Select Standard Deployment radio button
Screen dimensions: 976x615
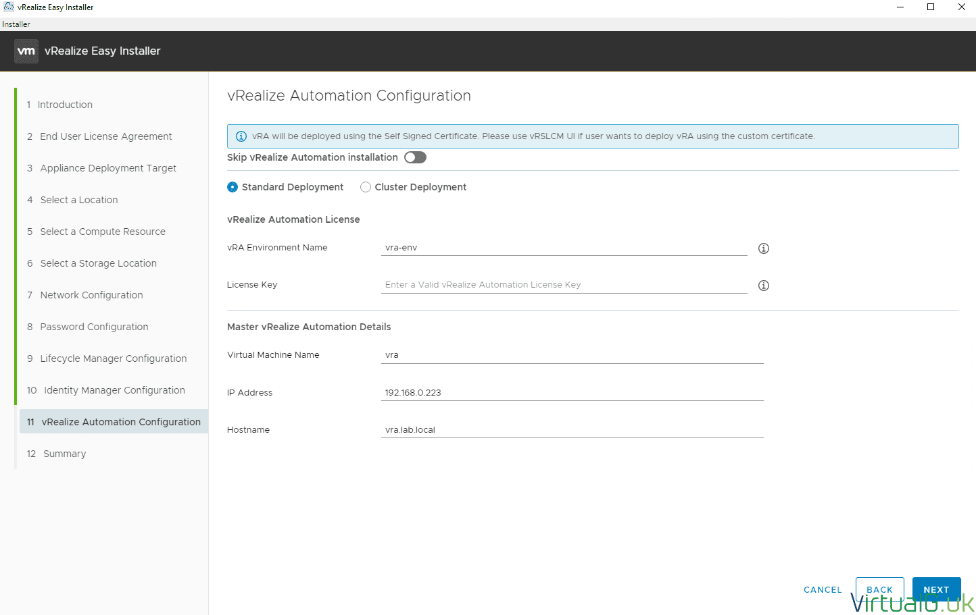tap(233, 187)
